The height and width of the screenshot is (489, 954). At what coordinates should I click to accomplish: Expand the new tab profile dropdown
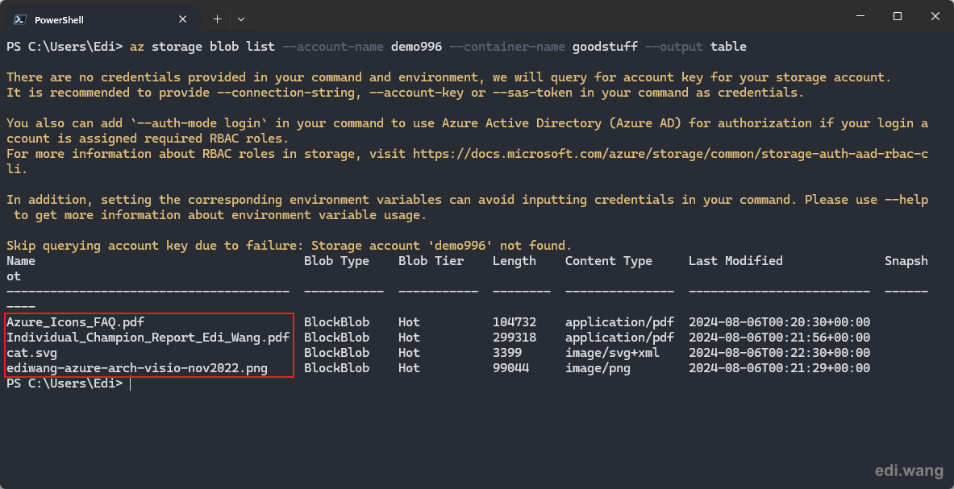[241, 19]
